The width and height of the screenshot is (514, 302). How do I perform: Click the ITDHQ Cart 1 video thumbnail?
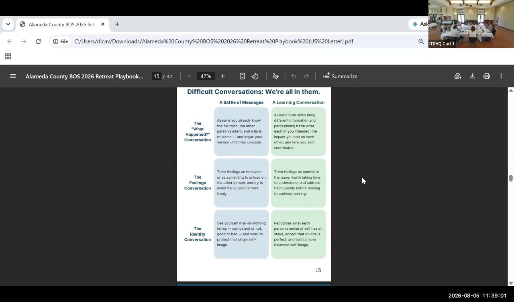471,24
